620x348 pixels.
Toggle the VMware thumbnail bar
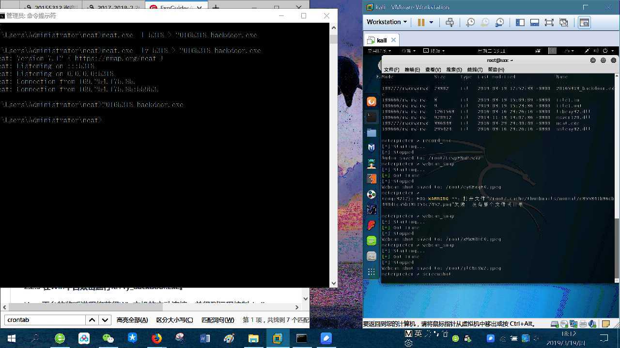(535, 22)
